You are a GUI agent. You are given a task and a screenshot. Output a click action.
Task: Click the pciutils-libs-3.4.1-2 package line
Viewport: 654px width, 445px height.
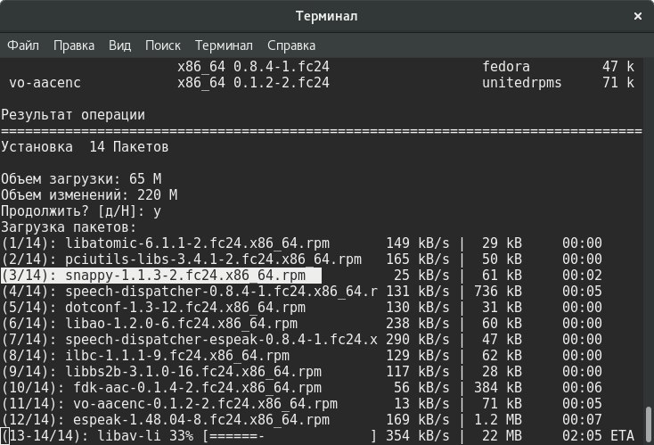coord(181,260)
